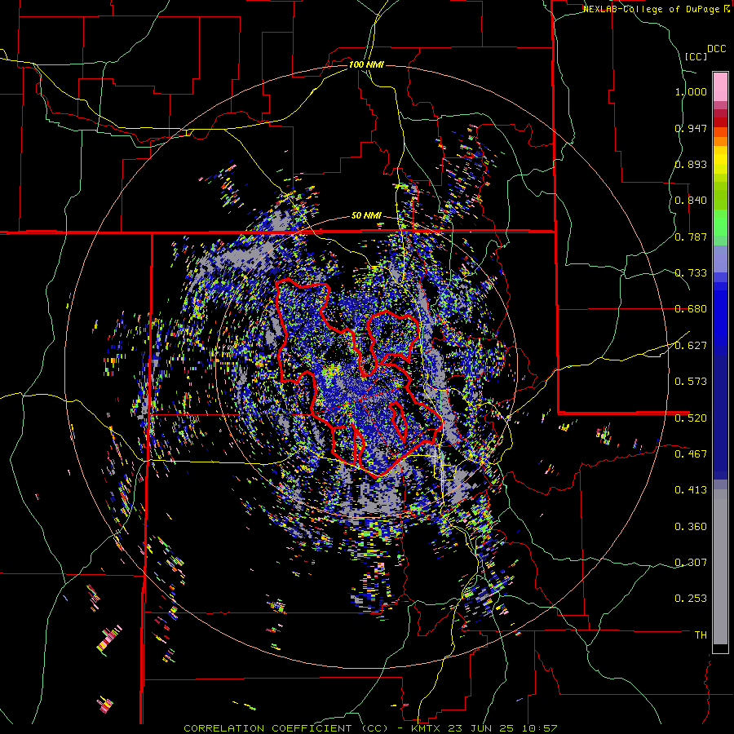
Task: Click the 100 NMI range ring label
Action: click(366, 64)
